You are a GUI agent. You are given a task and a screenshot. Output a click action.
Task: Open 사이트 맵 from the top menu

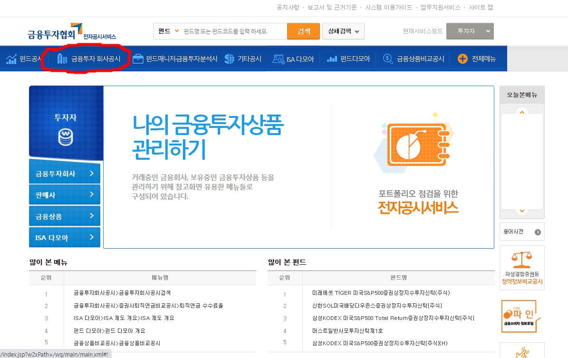(x=481, y=8)
